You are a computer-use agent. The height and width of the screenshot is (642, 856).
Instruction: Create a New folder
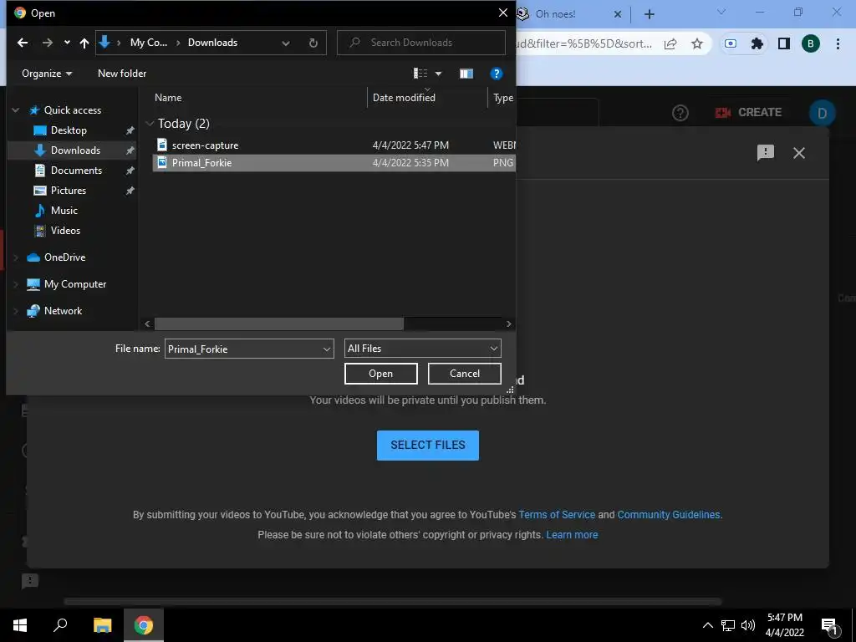coord(122,74)
